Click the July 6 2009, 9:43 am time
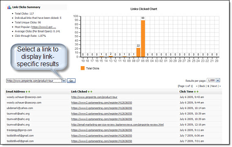The height and width of the screenshot is (147, 232). point(192,97)
